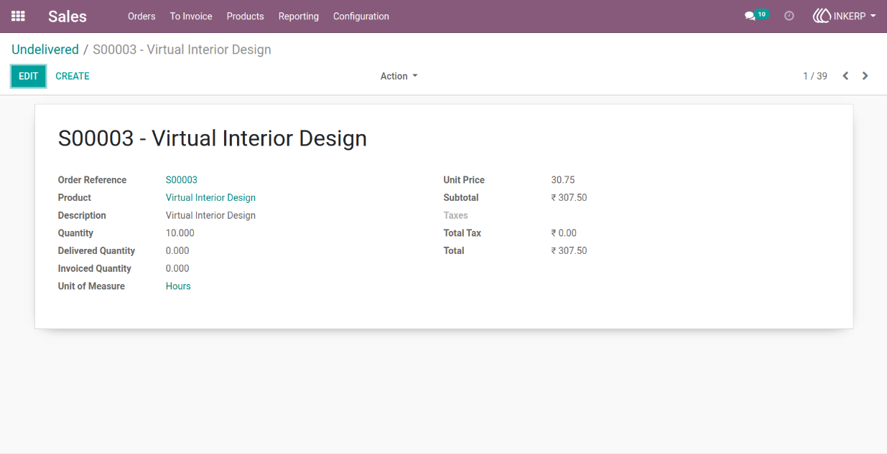The image size is (887, 454).
Task: Click the EDIT button
Action: pyautogui.click(x=29, y=76)
